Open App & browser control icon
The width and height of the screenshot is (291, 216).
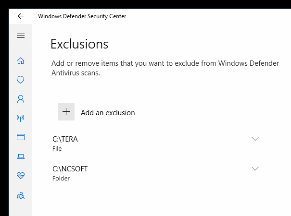pyautogui.click(x=20, y=137)
